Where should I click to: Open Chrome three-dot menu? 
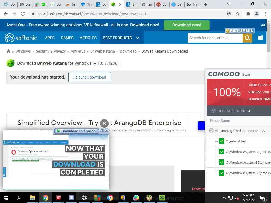click(265, 14)
